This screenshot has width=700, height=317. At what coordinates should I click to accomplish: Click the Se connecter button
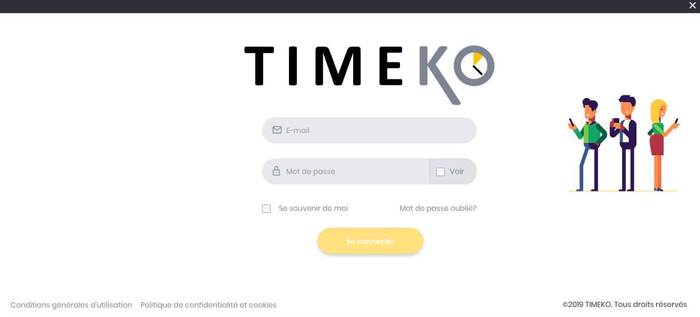371,241
